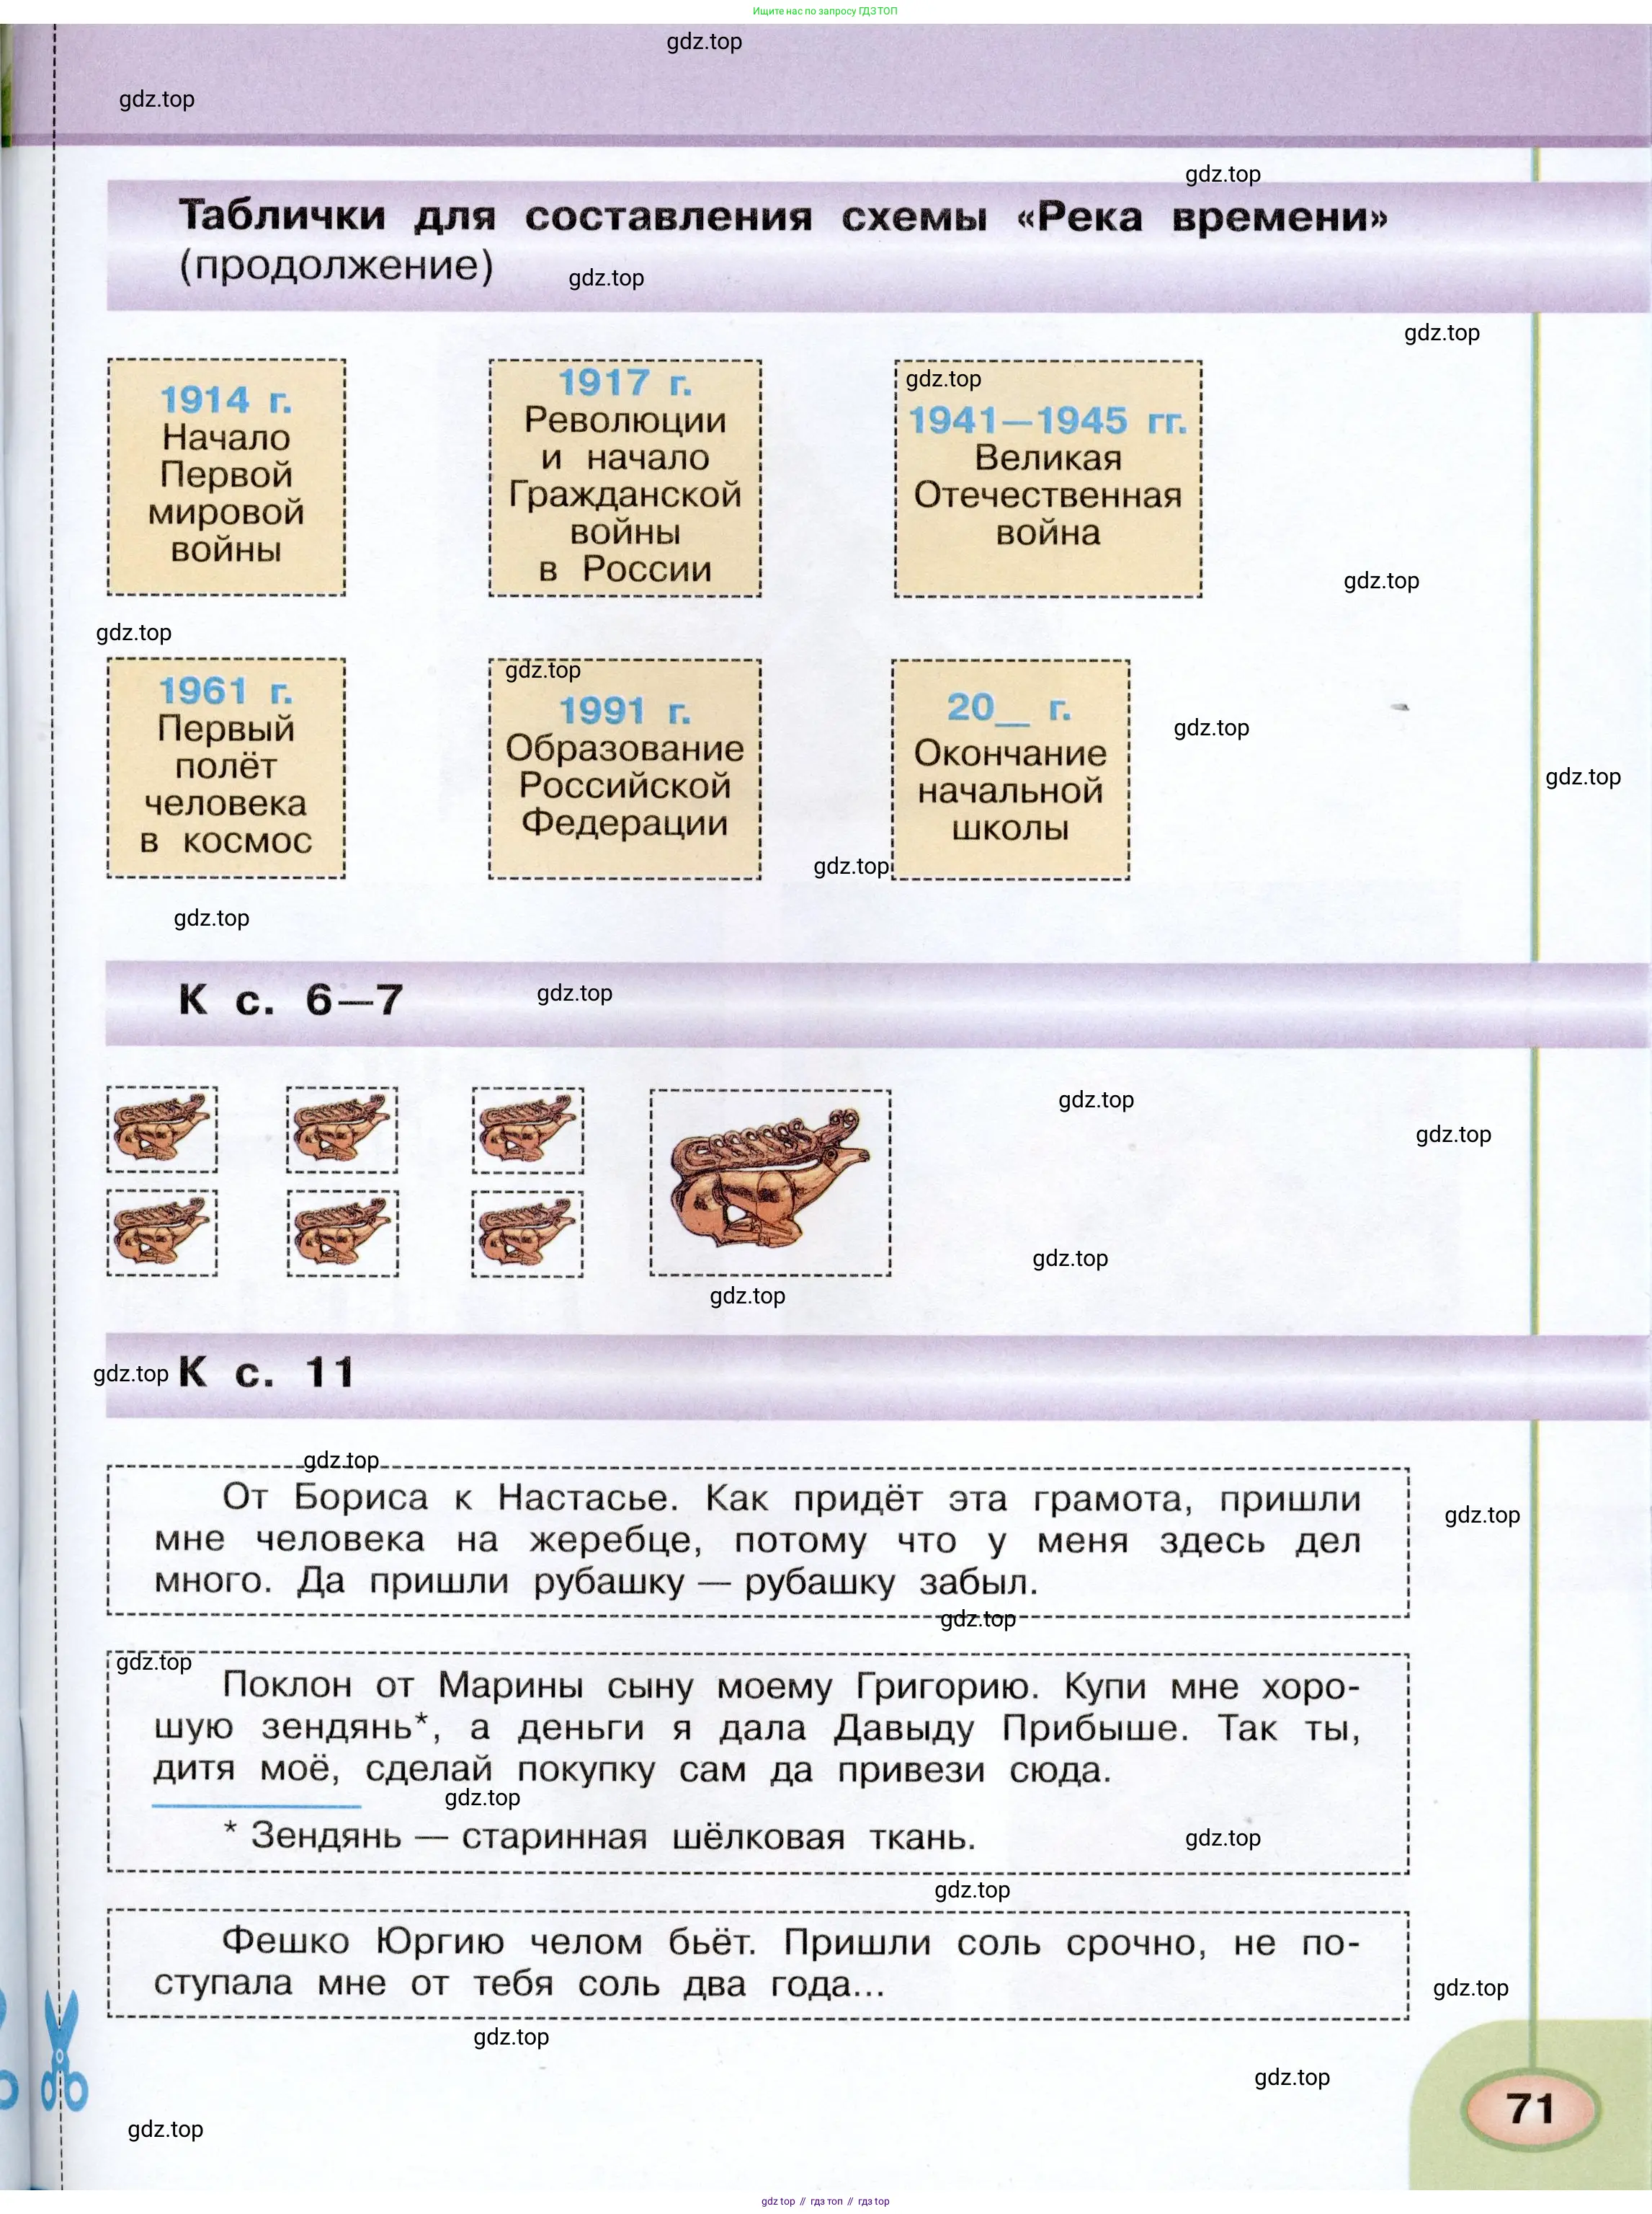
Task: Select the 1917 Revolution card
Action: (625, 478)
